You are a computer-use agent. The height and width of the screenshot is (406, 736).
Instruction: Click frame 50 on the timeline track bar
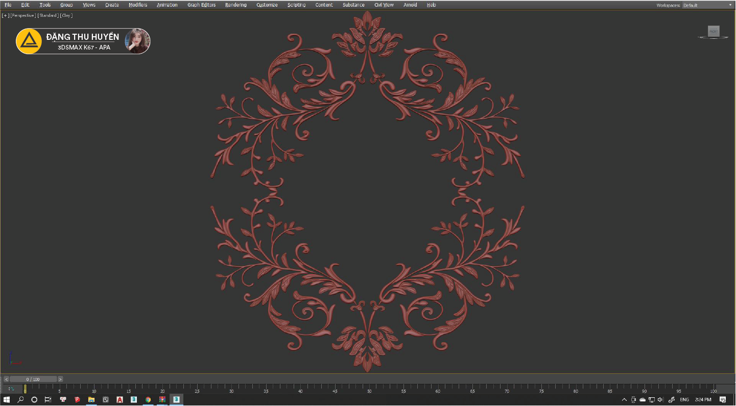(369, 389)
